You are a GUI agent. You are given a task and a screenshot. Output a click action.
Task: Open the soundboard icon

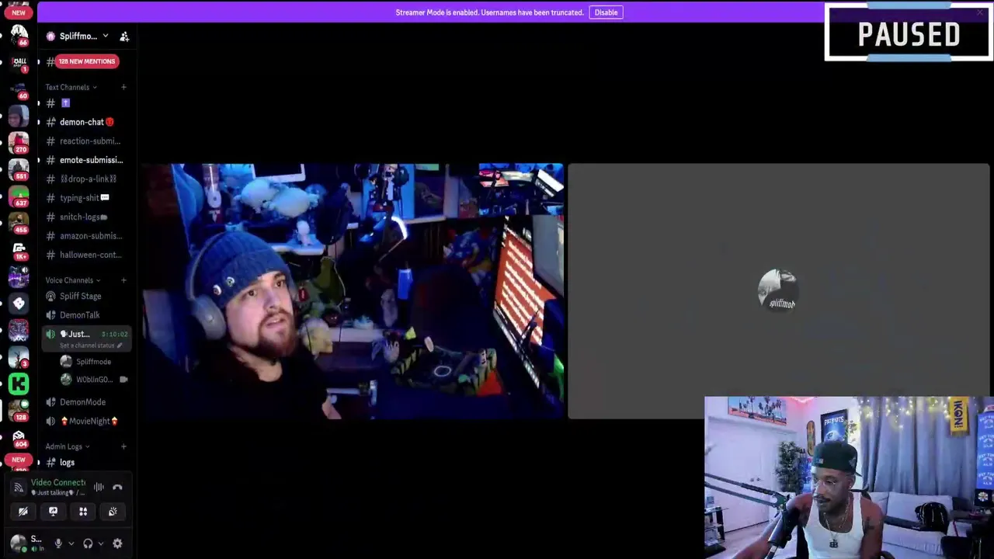[x=113, y=511]
